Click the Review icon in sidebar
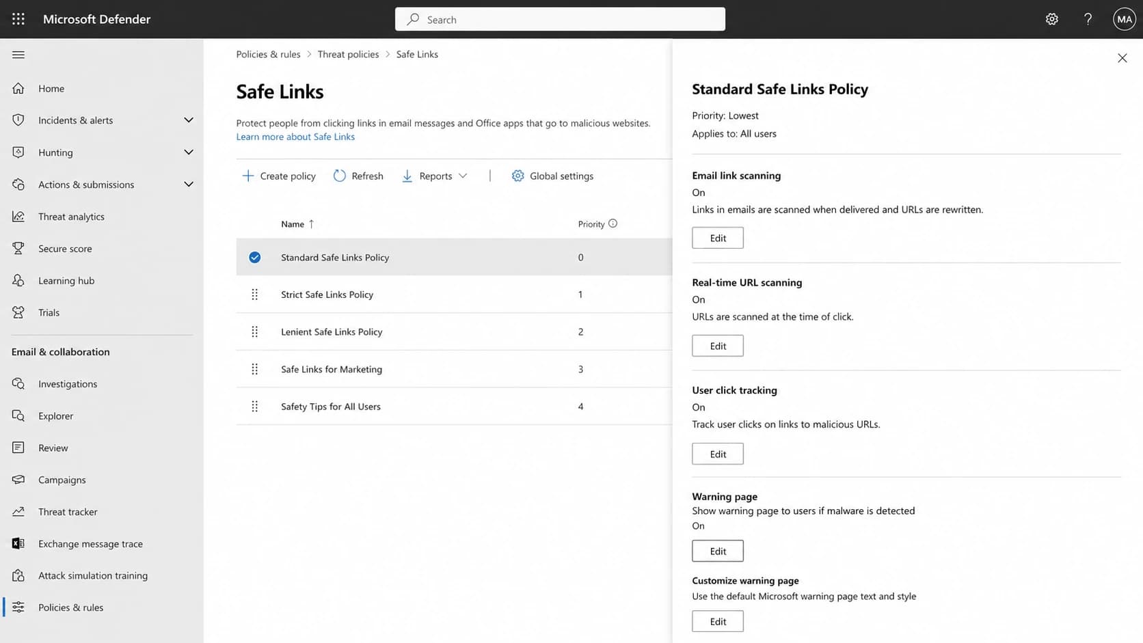The width and height of the screenshot is (1143, 643). [18, 448]
